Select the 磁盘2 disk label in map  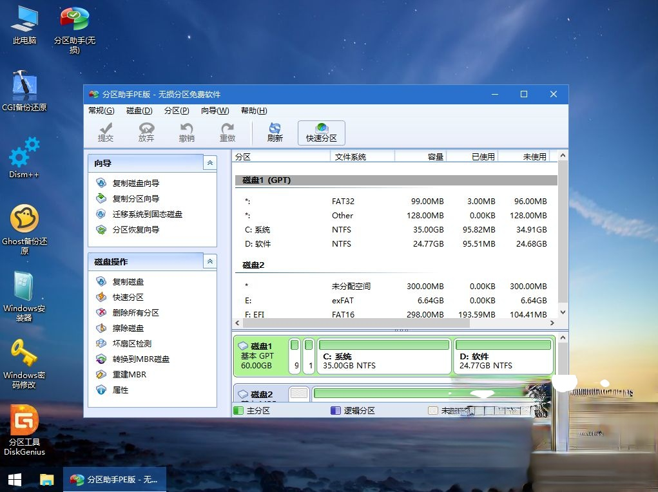(x=261, y=394)
